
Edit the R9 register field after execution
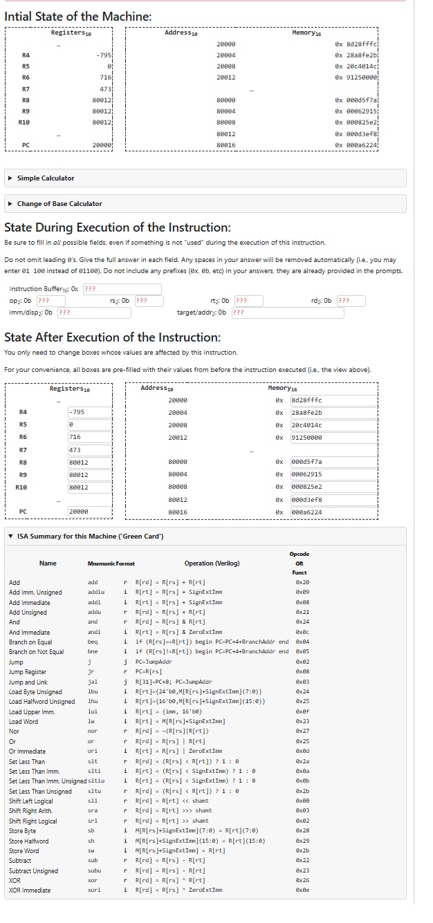point(89,475)
